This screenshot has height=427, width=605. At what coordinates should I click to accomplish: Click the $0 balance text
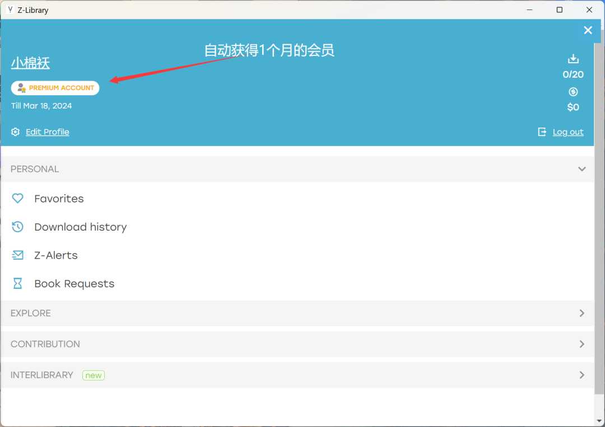click(x=573, y=107)
